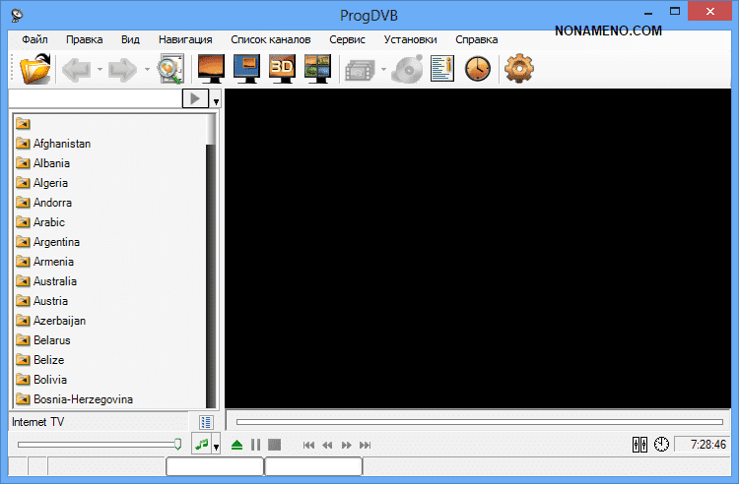The image size is (739, 484).
Task: Open the audio track dropdown arrow
Action: [216, 447]
